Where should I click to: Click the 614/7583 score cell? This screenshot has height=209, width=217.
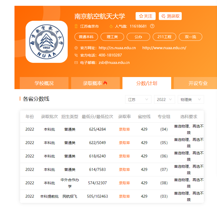pyautogui.click(x=97, y=170)
